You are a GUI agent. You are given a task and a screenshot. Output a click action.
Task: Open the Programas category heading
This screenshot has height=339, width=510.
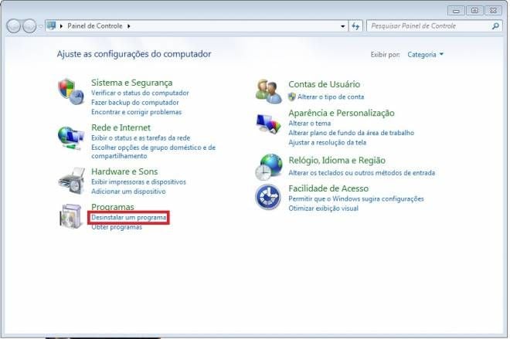point(113,207)
